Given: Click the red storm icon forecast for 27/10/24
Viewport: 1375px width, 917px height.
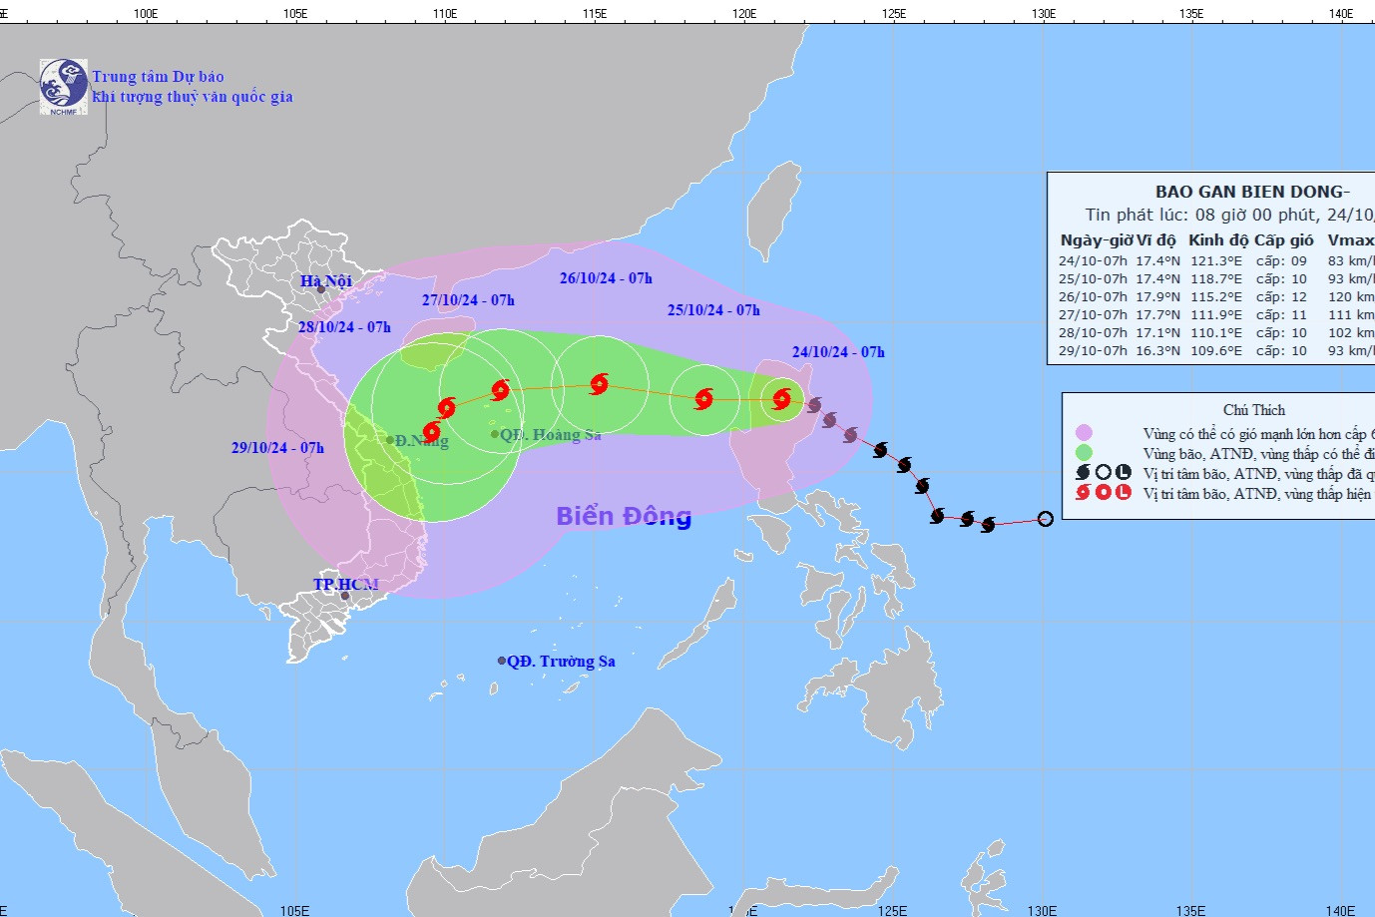Looking at the screenshot, I should tap(500, 389).
